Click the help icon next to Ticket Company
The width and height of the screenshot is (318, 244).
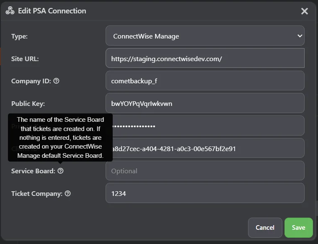coord(67,193)
